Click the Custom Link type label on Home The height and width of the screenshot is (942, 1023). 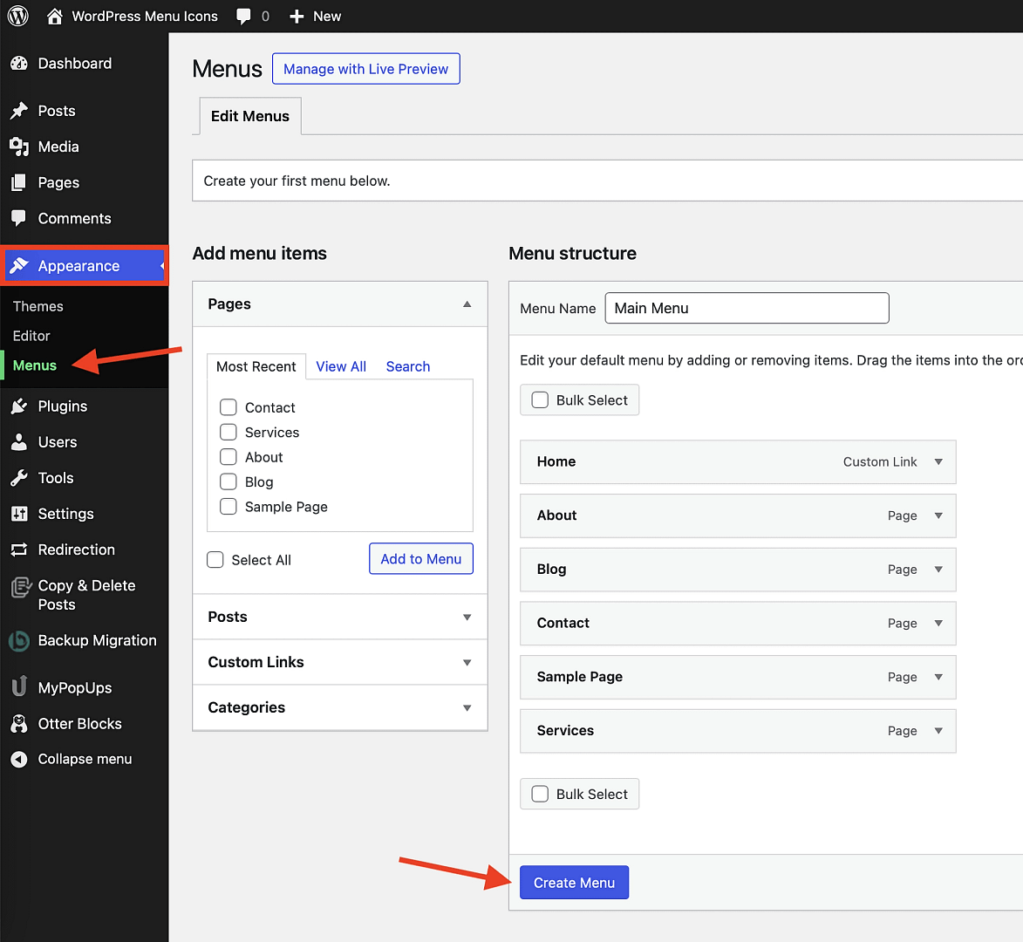click(x=880, y=462)
